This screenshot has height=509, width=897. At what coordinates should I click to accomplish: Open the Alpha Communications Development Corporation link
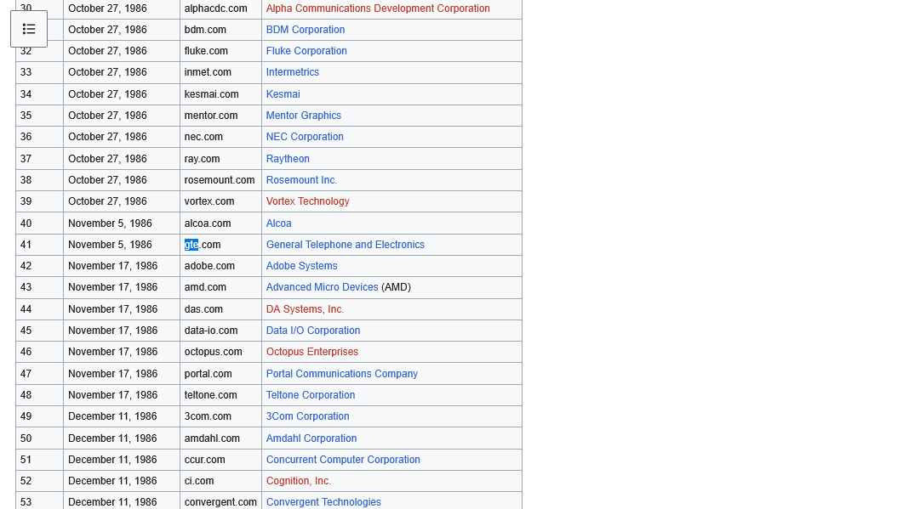(378, 8)
